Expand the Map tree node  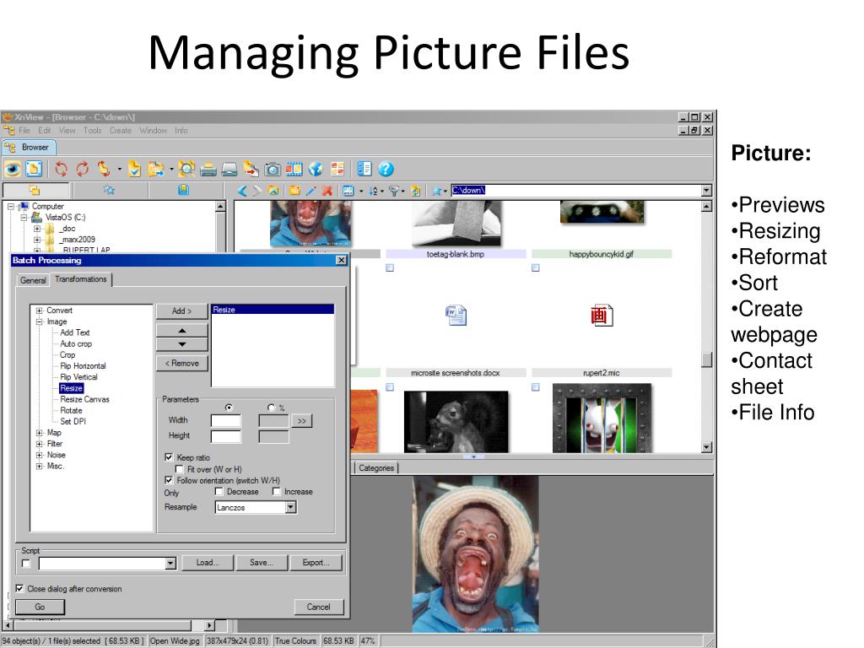[39, 433]
